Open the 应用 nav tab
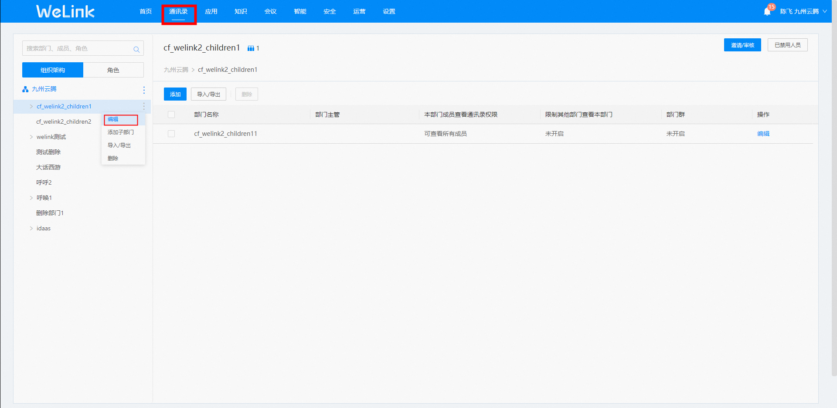Viewport: 837px width, 408px height. point(211,11)
